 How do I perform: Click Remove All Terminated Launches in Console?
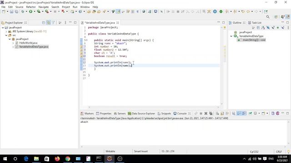click(x=211, y=114)
